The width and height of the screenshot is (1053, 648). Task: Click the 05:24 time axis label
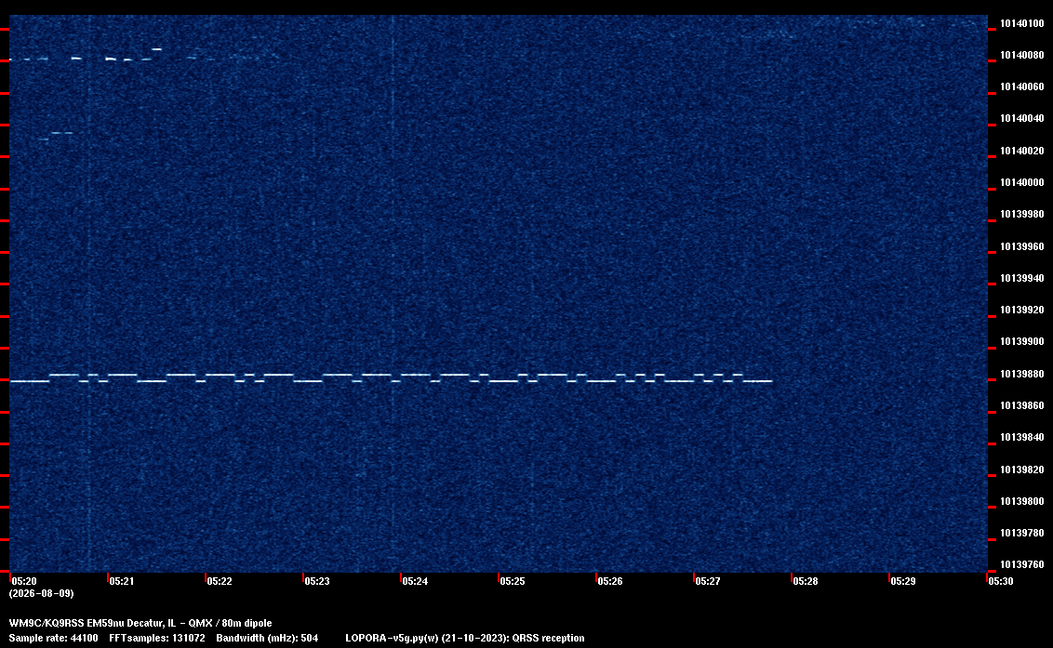point(415,581)
